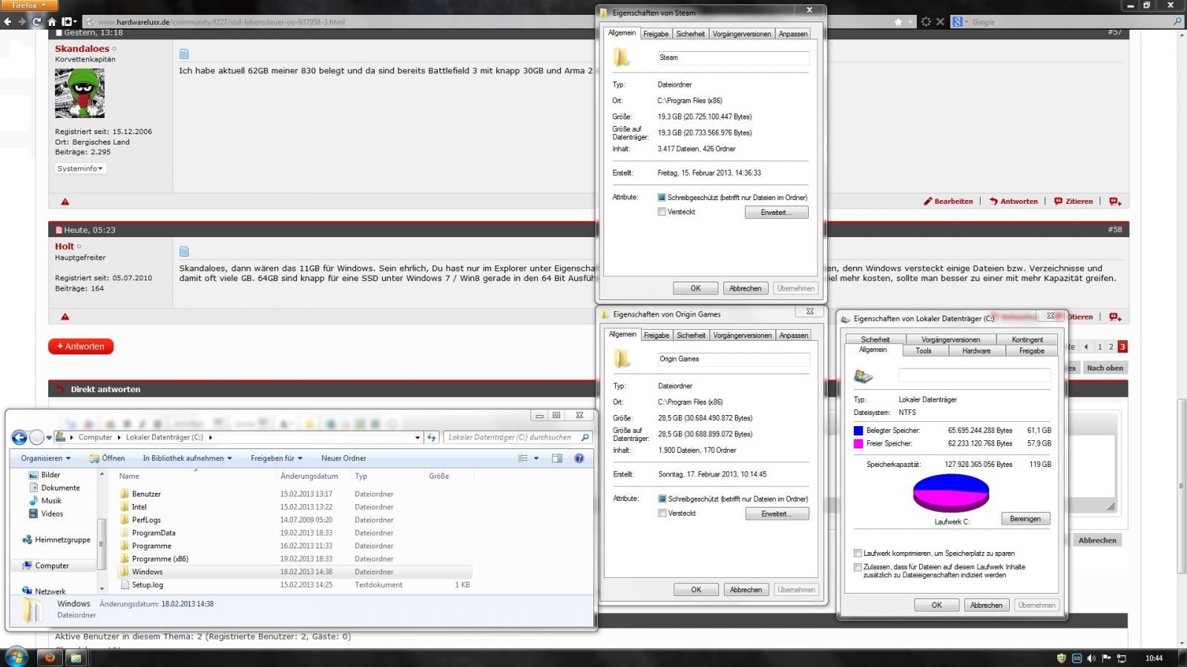Click the multi-quote icon on post #57

pos(1115,202)
